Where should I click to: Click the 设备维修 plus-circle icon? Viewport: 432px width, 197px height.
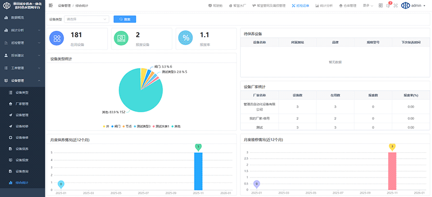click(x=10, y=138)
